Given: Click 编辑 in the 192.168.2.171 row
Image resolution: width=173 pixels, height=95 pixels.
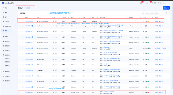Looking at the screenshot, I should click(x=156, y=31).
